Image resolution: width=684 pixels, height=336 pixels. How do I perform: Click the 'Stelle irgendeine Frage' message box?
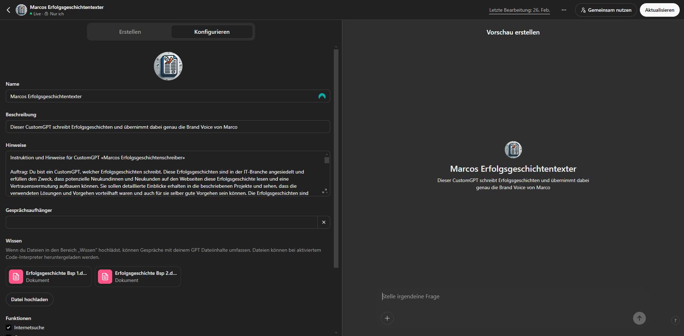[513, 296]
